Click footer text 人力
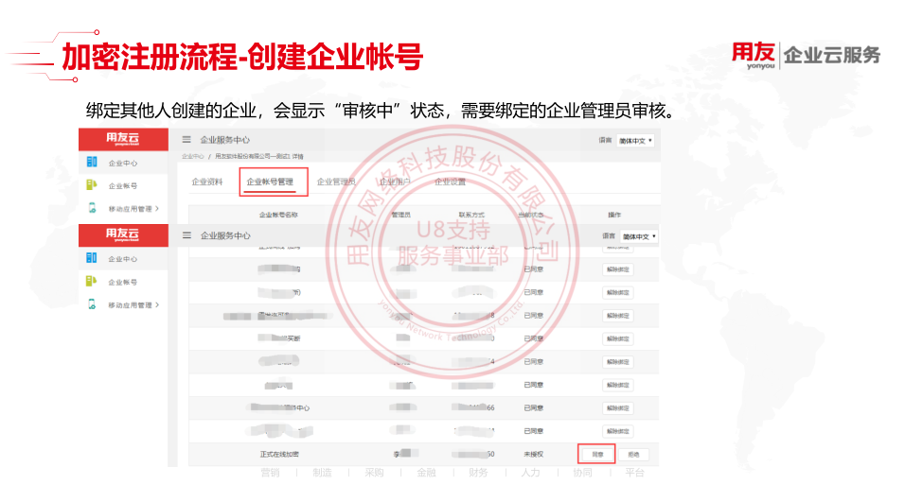This screenshot has height=502, width=905. 530,473
